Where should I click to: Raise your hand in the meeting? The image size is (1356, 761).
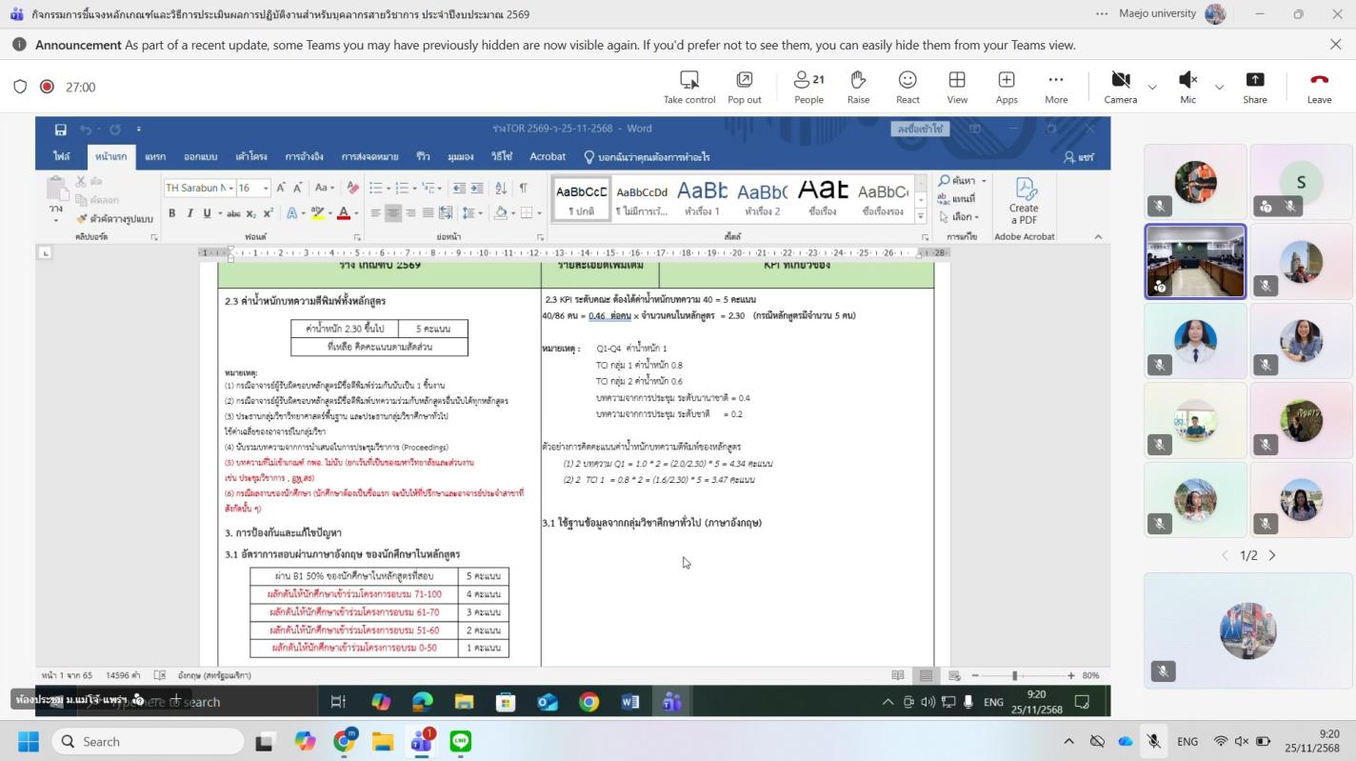click(858, 80)
